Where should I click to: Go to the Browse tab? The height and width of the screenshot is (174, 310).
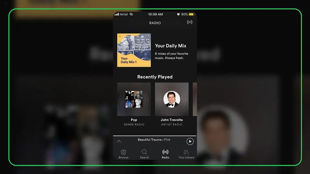click(123, 154)
